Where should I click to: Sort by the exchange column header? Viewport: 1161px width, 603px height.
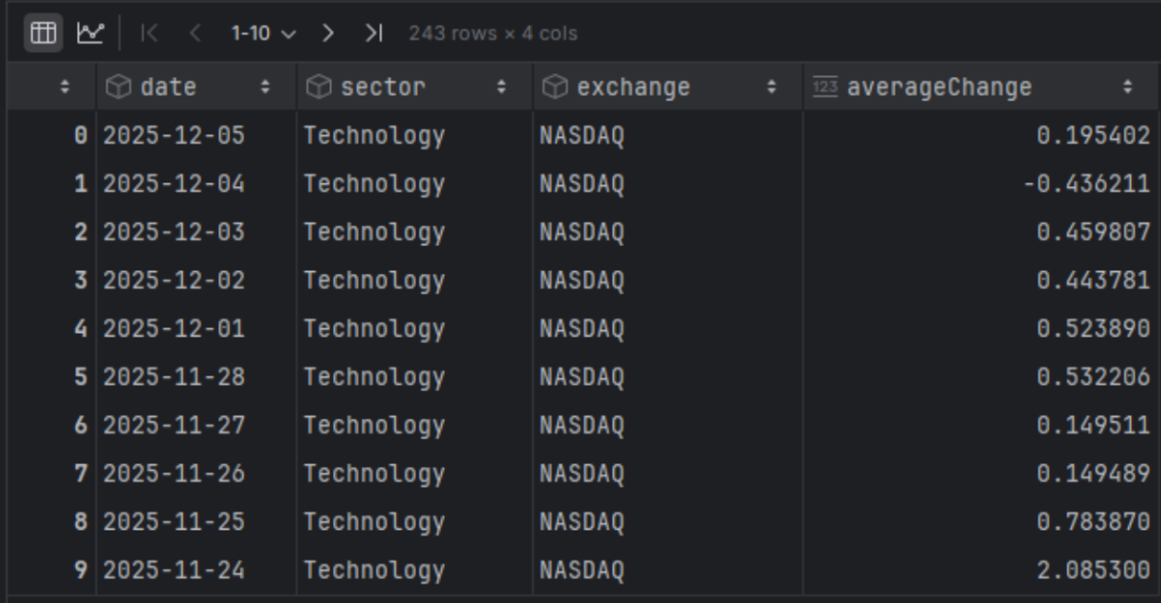click(x=633, y=88)
